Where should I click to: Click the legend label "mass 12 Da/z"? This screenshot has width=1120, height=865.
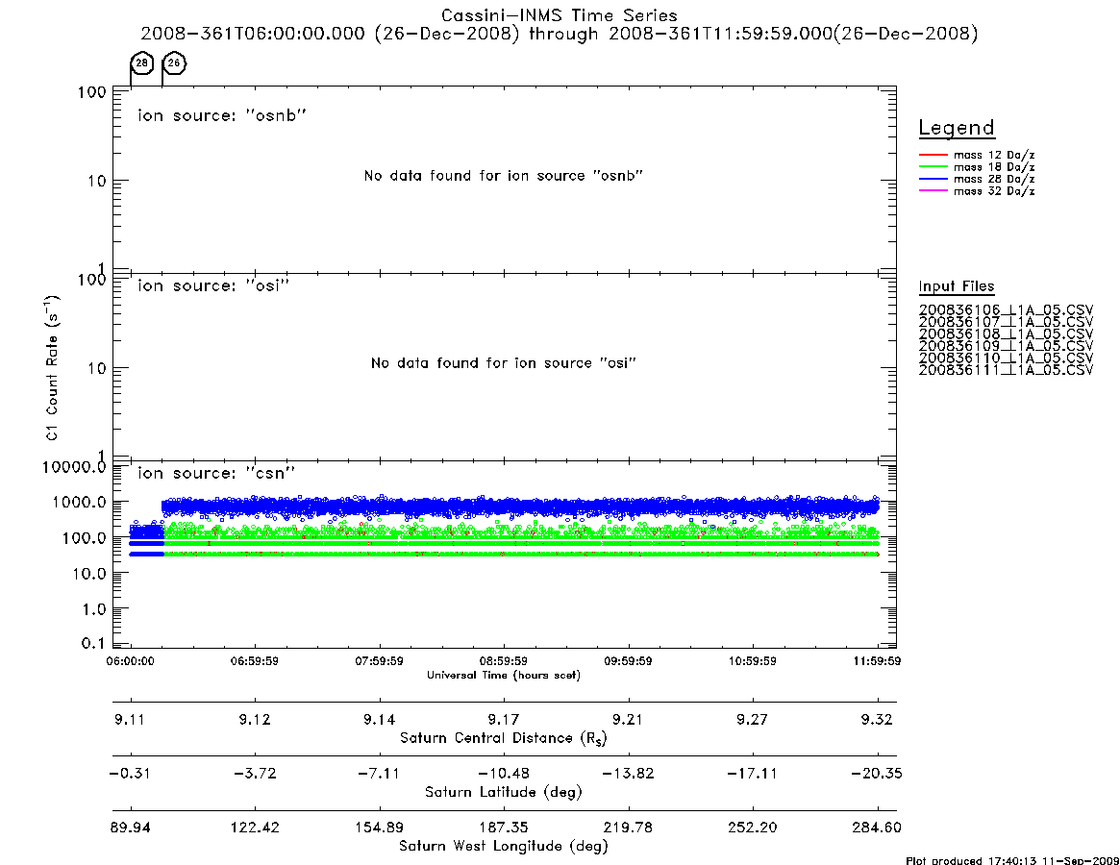pos(994,155)
